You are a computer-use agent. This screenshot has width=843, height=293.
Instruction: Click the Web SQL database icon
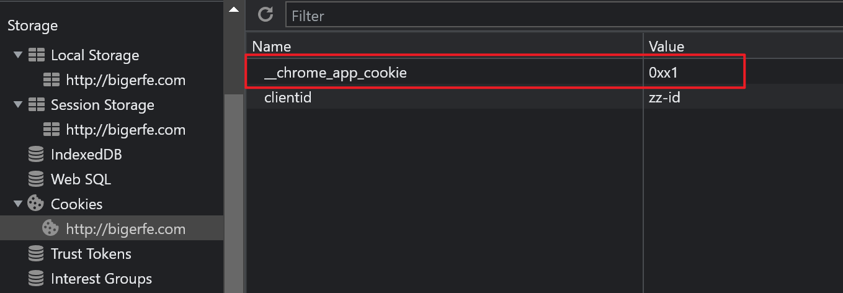37,179
